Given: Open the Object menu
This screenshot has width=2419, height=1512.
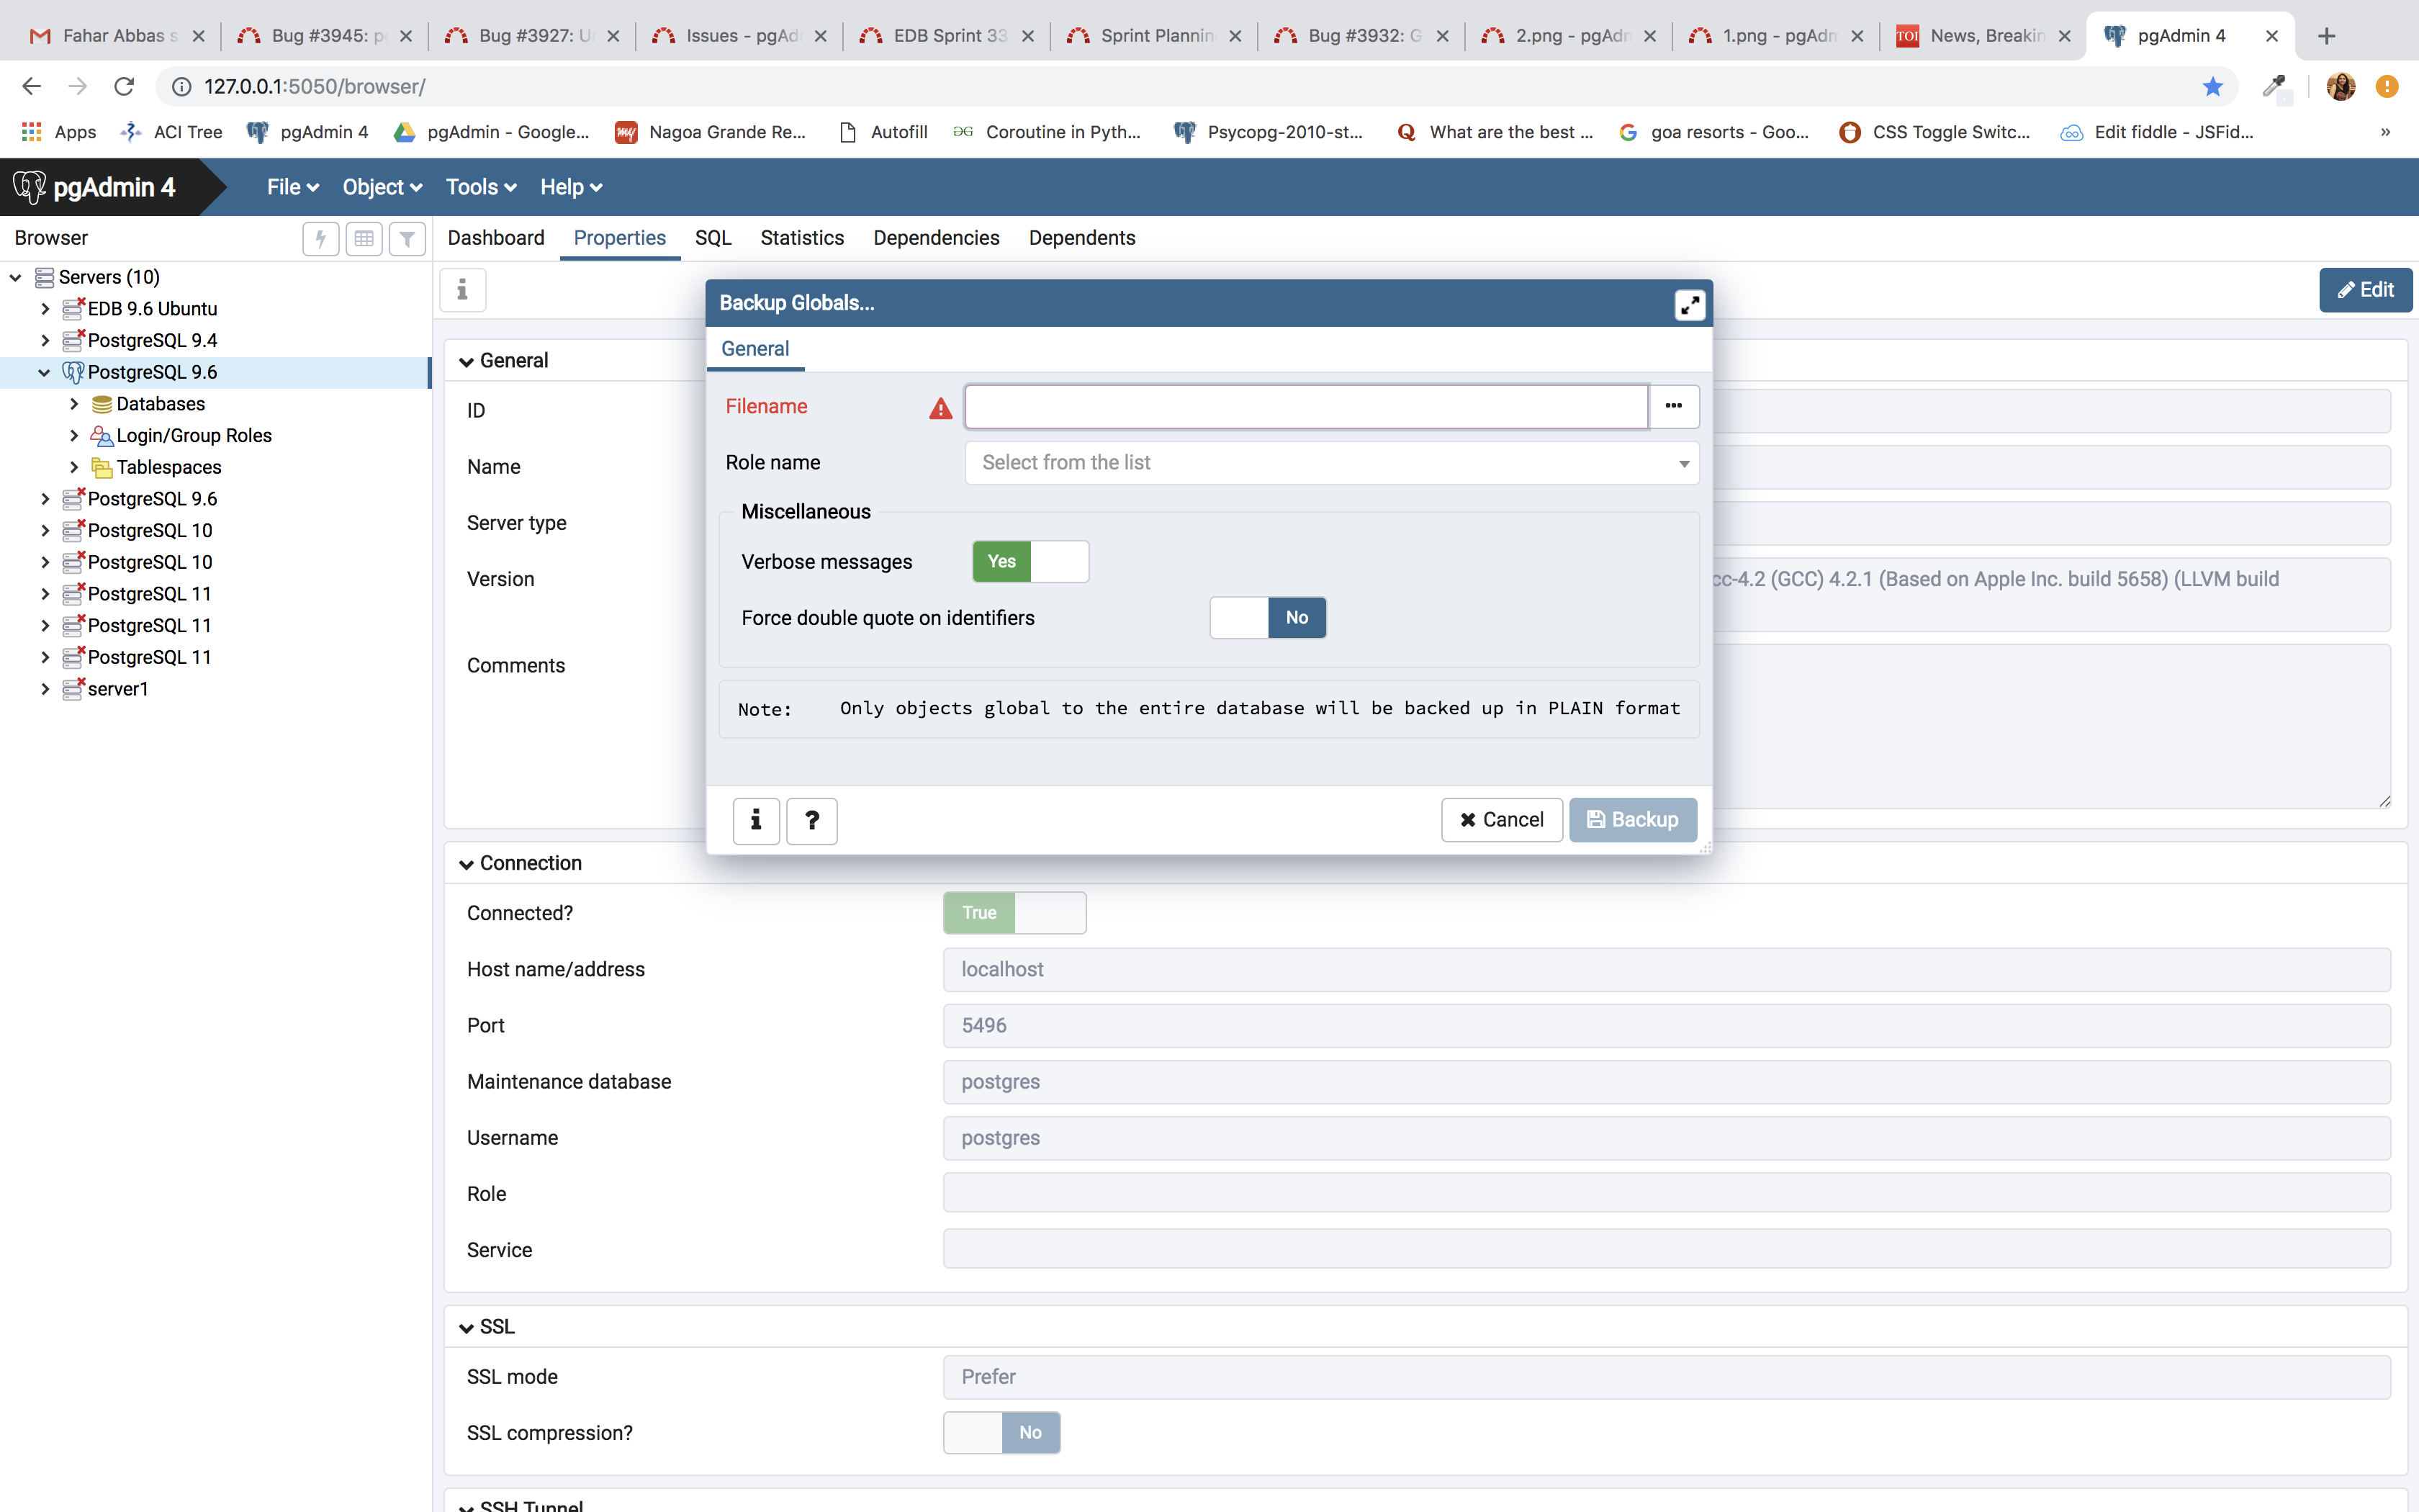Looking at the screenshot, I should point(382,187).
